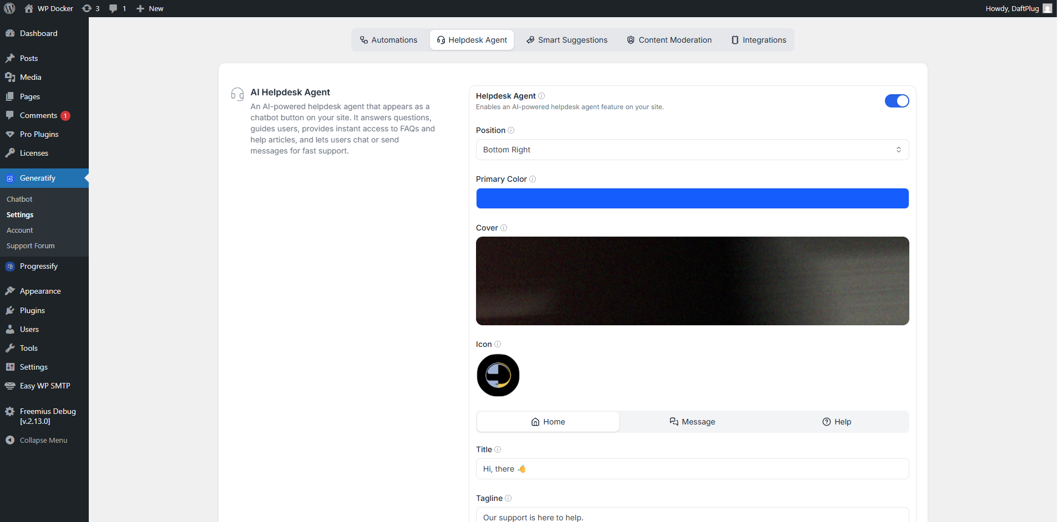Image resolution: width=1058 pixels, height=522 pixels.
Task: Click the Pages icon in sidebar
Action: click(10, 96)
